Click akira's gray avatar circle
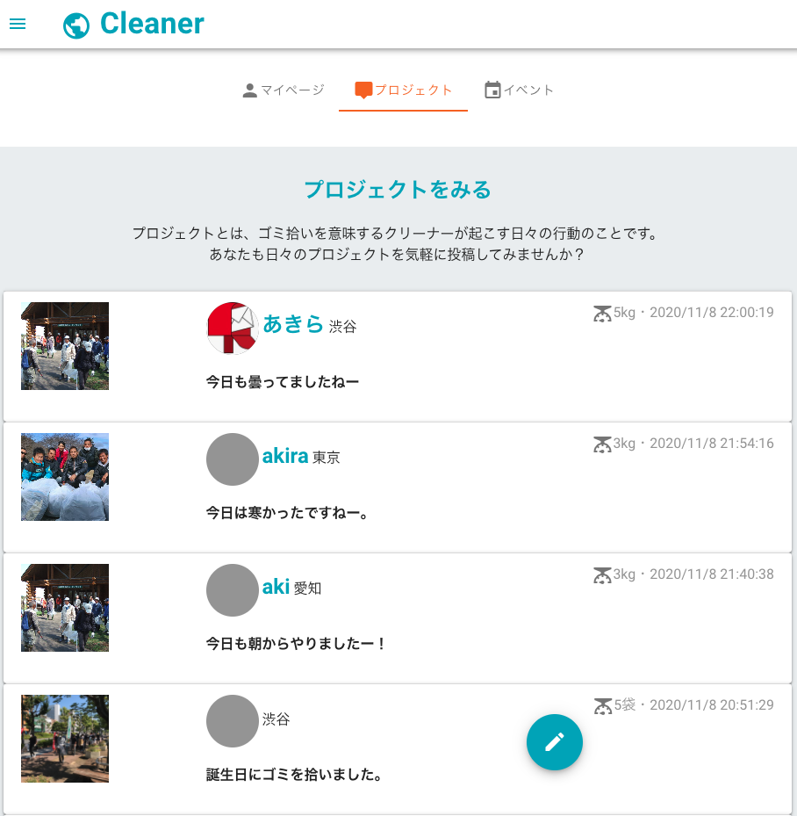The image size is (797, 816). click(232, 459)
